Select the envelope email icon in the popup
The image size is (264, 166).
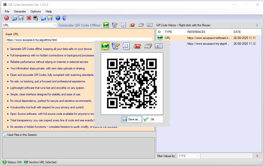pos(126,46)
